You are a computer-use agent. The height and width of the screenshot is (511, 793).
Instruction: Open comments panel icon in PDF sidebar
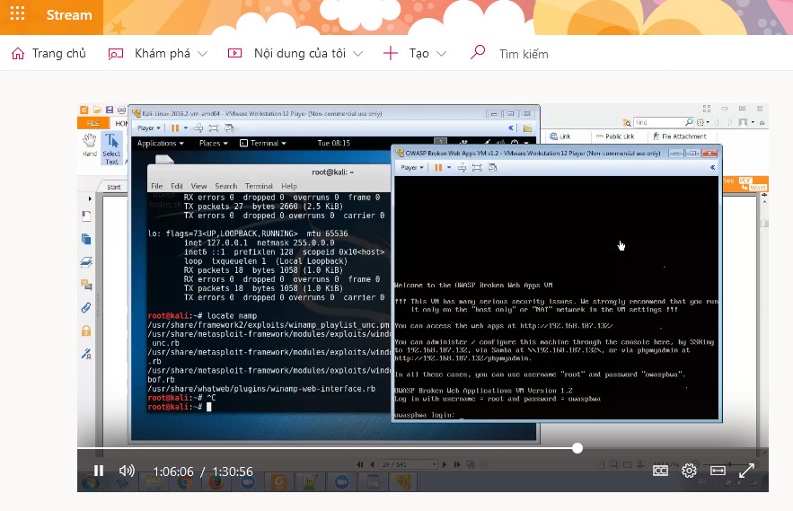pos(86,285)
